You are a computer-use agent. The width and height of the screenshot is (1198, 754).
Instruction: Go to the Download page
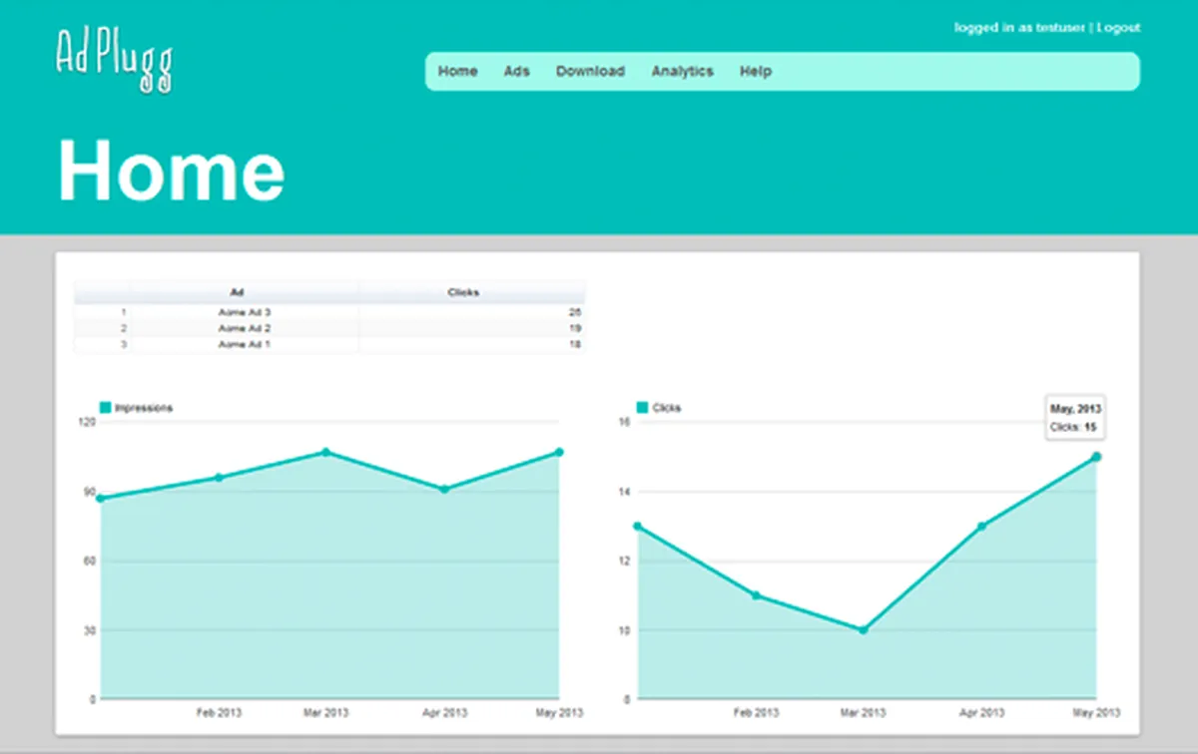pyautogui.click(x=590, y=71)
